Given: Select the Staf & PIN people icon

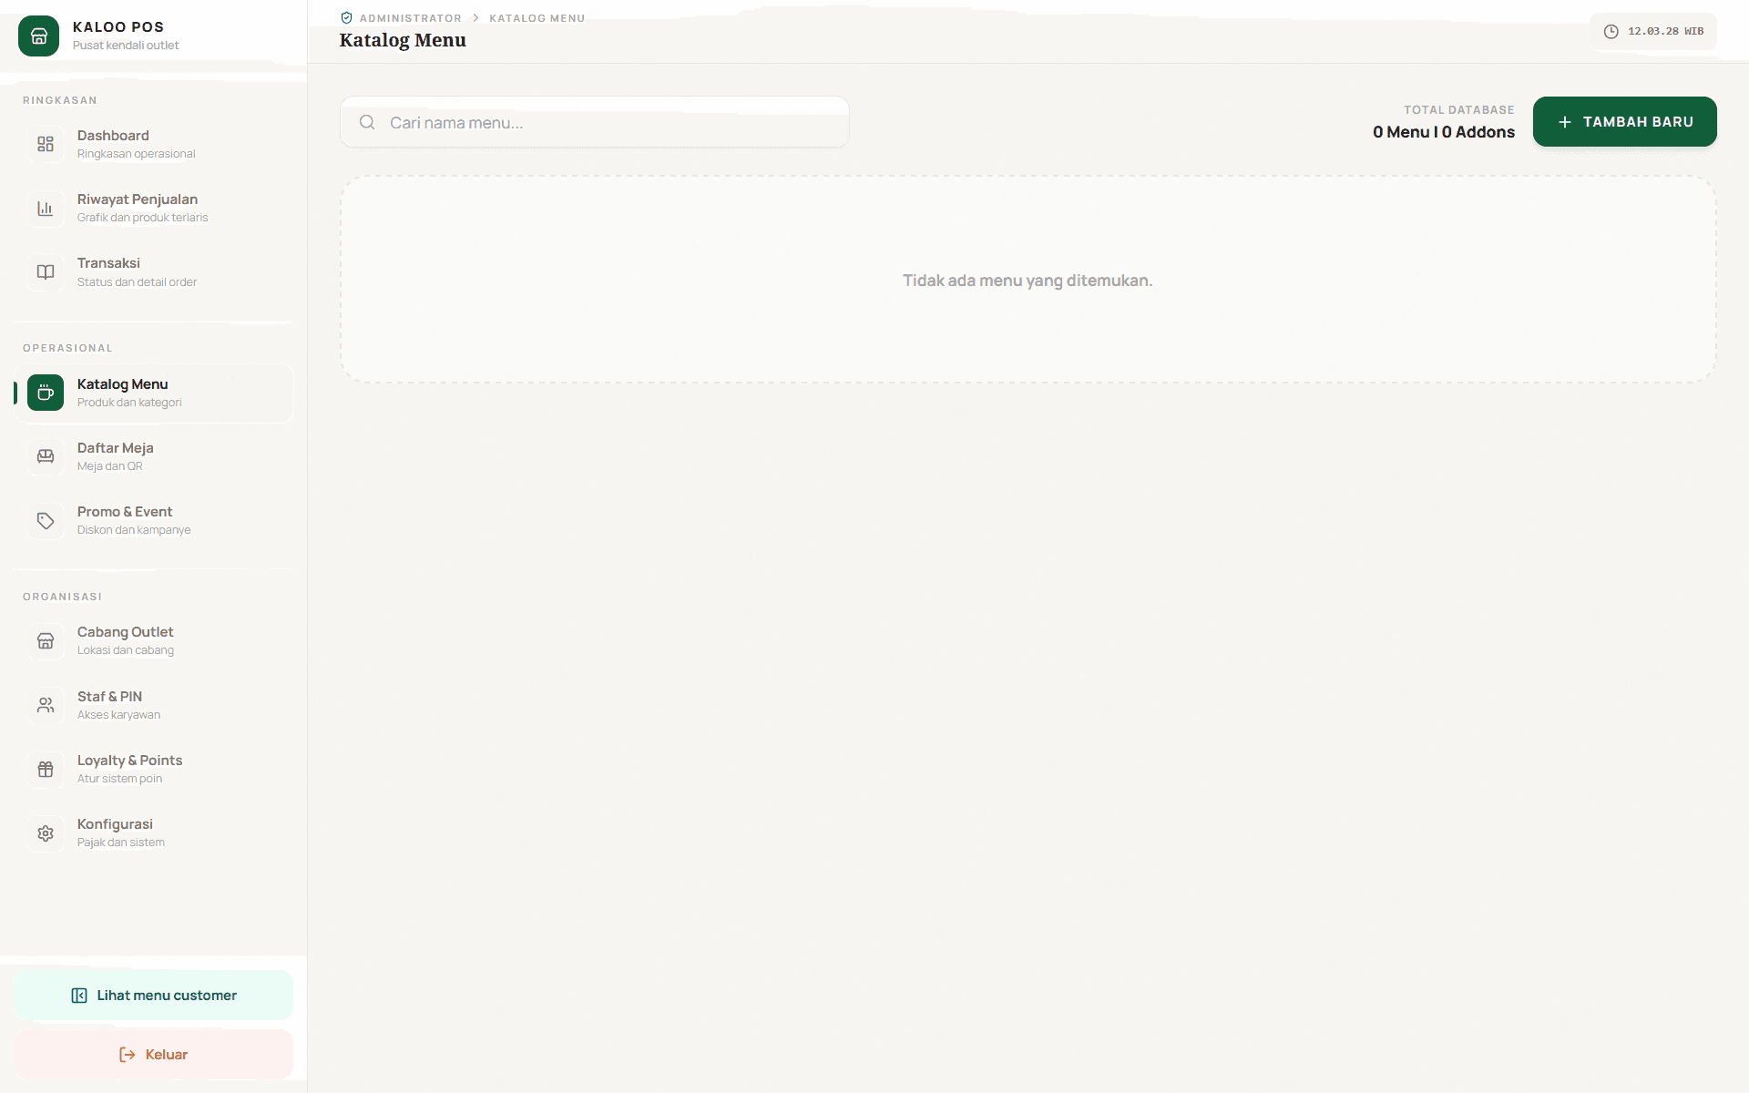Looking at the screenshot, I should [46, 705].
